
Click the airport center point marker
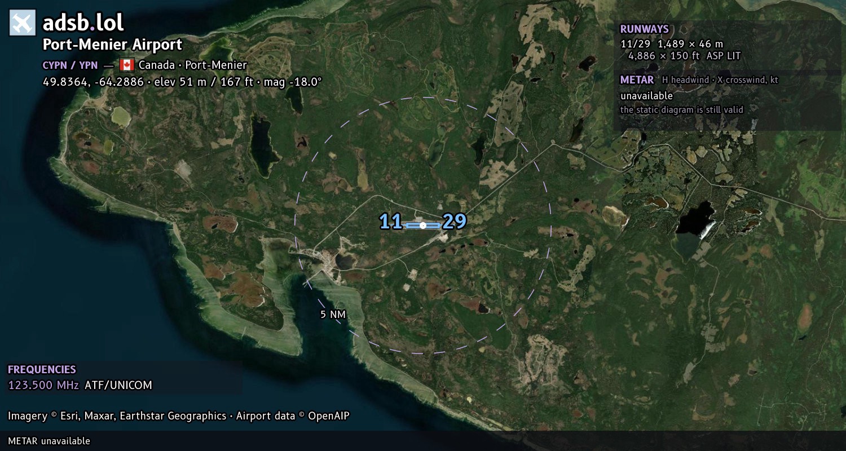point(423,225)
